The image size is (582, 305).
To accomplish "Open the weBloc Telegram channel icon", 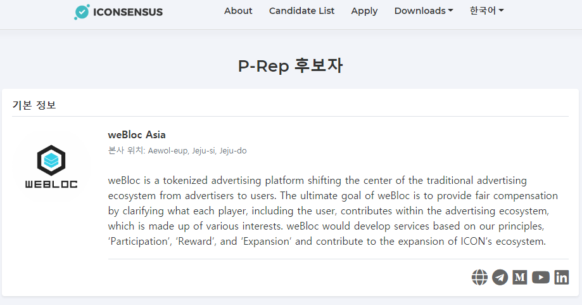I will [500, 277].
